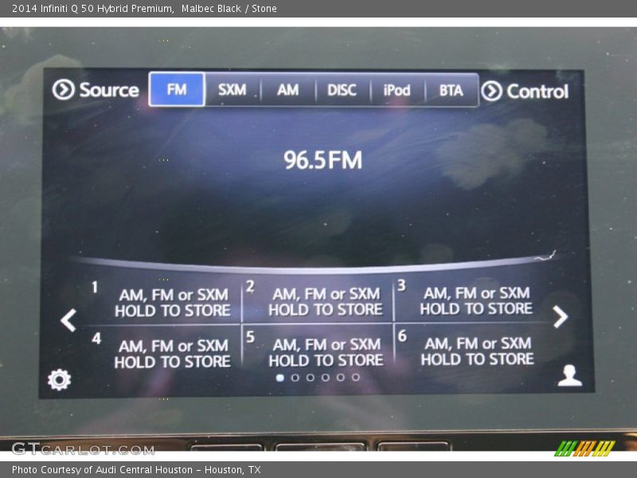Switch to AM radio tab
637x478 pixels.
point(287,90)
